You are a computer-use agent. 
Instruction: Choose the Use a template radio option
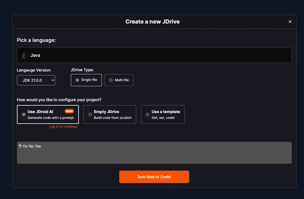(x=147, y=114)
